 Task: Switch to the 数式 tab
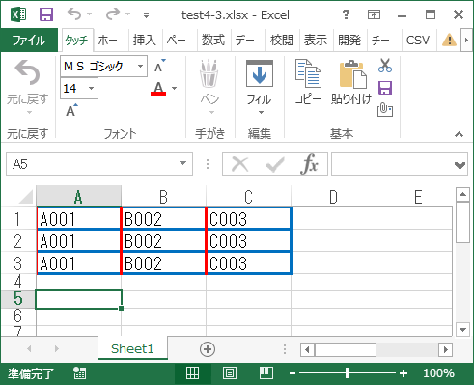tap(213, 41)
